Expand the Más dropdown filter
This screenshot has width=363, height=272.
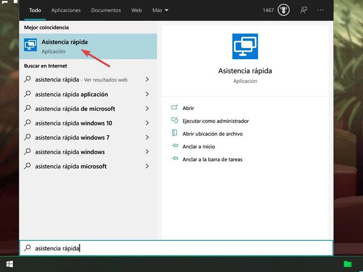pos(160,10)
